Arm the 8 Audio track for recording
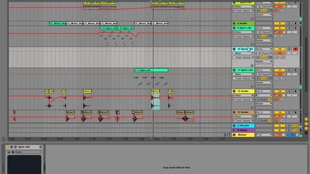 point(295,23)
